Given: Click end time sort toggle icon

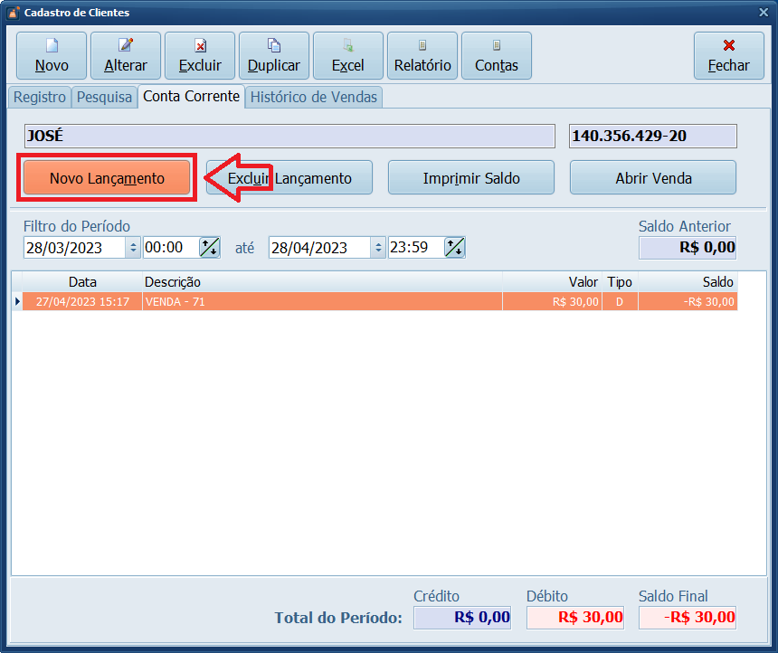Looking at the screenshot, I should coord(454,248).
